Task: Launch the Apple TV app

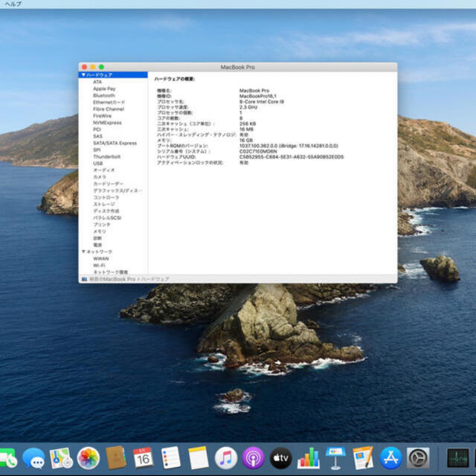Action: tap(281, 458)
